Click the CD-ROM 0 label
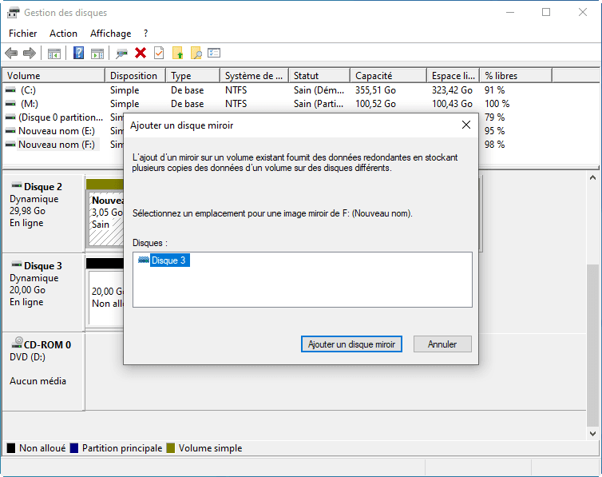 [47, 345]
